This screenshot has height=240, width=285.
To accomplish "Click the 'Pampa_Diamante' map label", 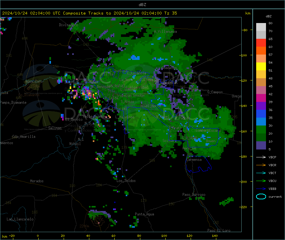I will pyautogui.click(x=13, y=102).
